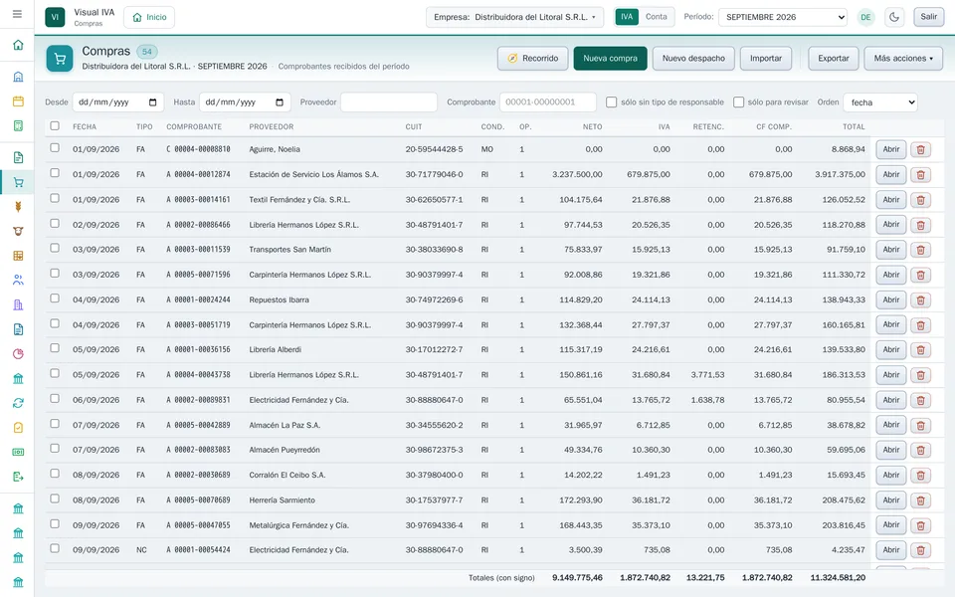Viewport: 955px width, 597px height.
Task: Expand the Orden 'fecha' sort dropdown
Action: tap(880, 102)
